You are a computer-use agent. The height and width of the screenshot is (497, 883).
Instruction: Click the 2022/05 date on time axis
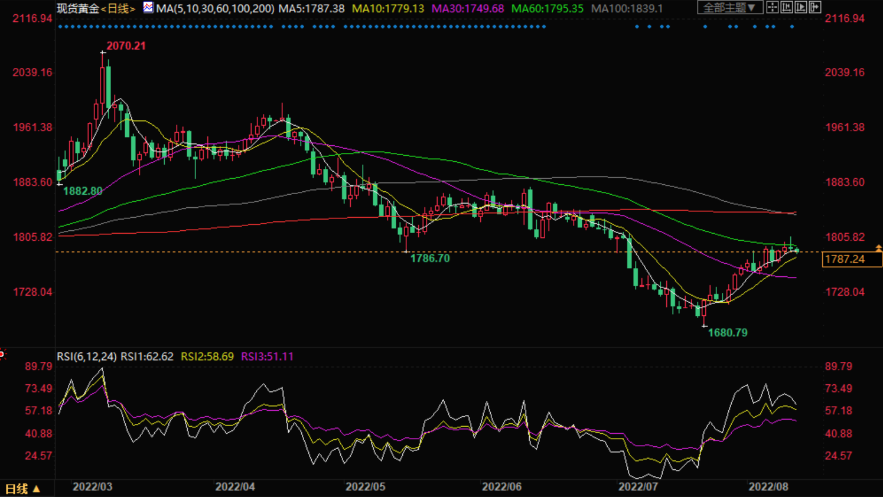(x=365, y=487)
